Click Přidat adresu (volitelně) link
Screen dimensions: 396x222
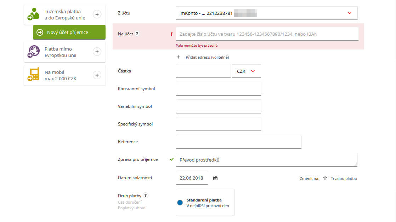tap(207, 57)
